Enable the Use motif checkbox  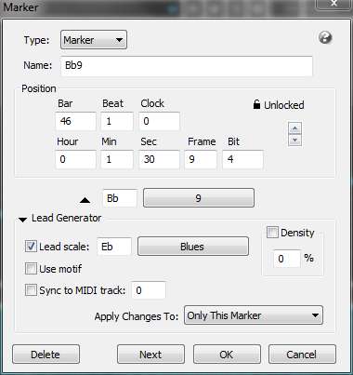(x=31, y=269)
